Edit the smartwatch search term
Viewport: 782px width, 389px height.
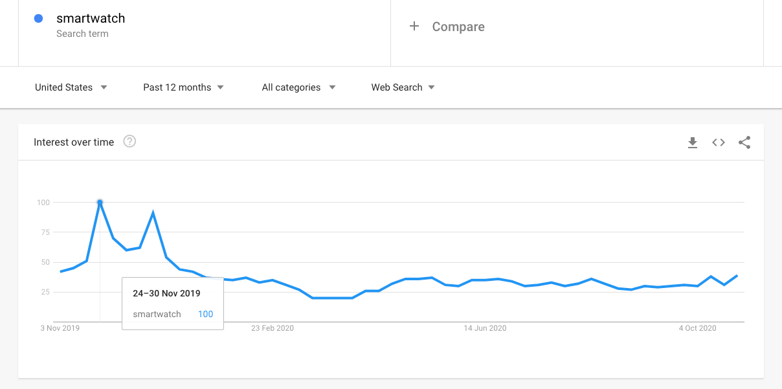[x=91, y=19]
